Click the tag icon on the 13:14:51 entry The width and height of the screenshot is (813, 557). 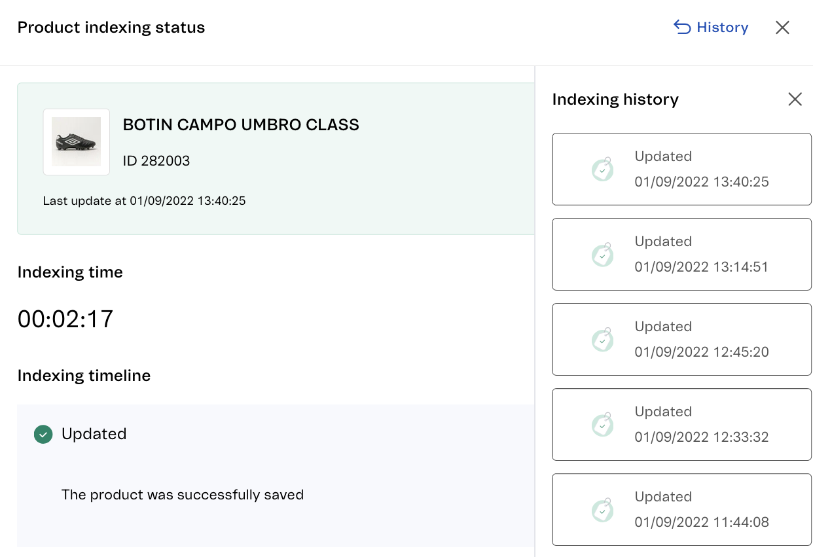pos(602,255)
